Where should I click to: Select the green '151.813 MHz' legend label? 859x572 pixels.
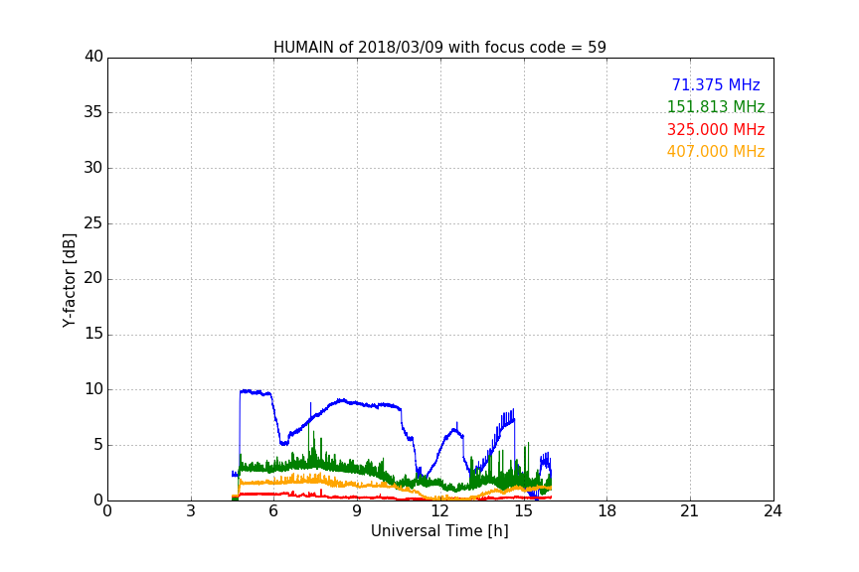716,106
